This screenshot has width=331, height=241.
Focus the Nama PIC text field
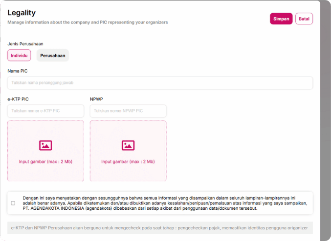pos(160,83)
